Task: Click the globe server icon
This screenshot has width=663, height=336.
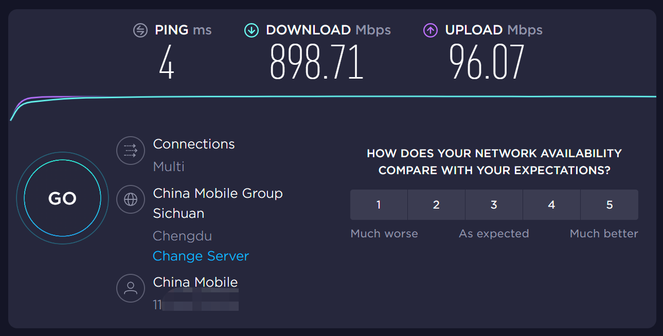Action: click(131, 199)
